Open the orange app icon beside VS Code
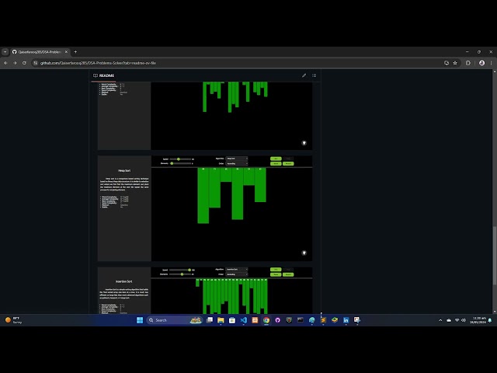The width and height of the screenshot is (497, 373). point(255,320)
